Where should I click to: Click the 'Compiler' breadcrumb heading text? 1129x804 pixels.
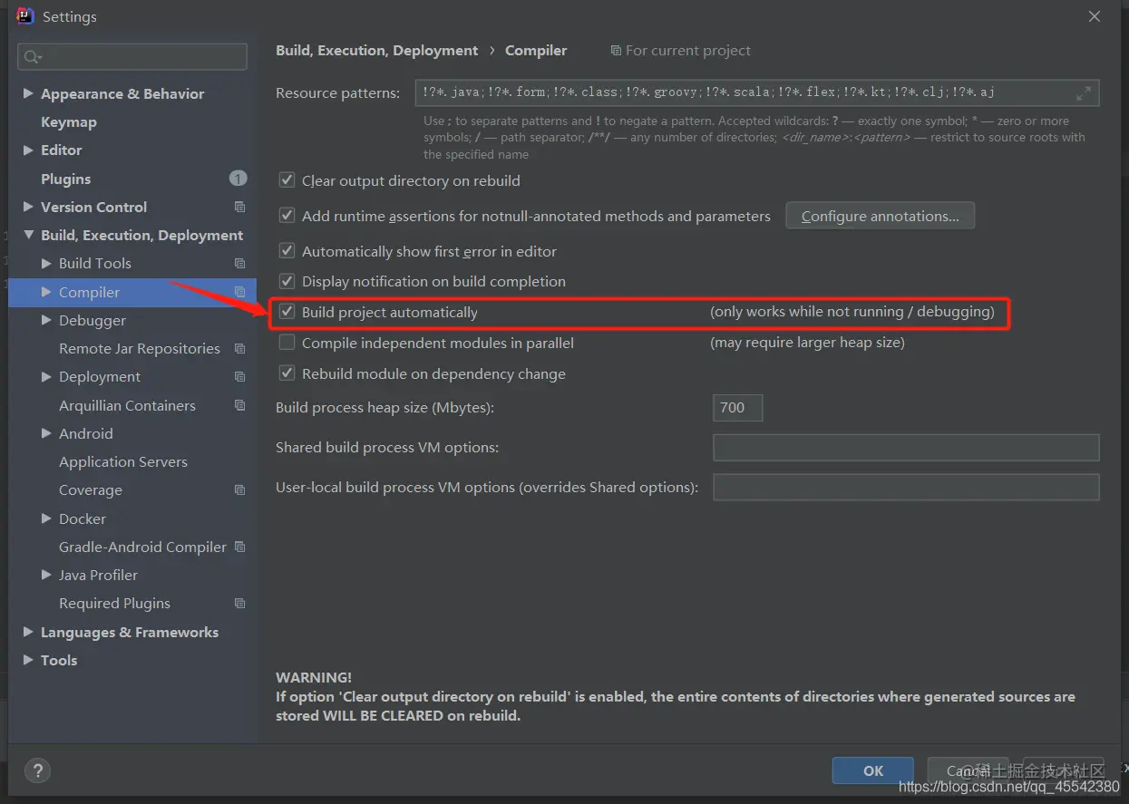point(536,51)
